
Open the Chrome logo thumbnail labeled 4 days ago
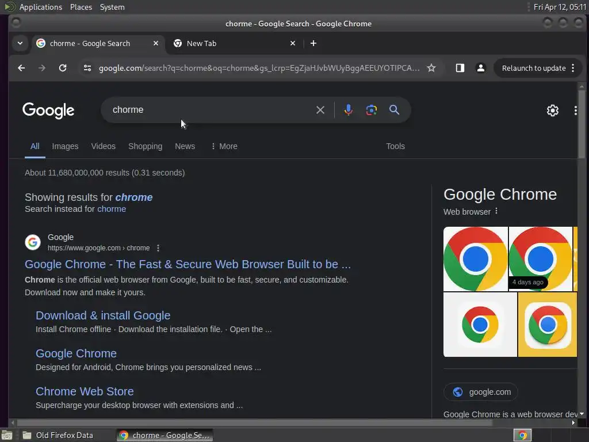(541, 259)
